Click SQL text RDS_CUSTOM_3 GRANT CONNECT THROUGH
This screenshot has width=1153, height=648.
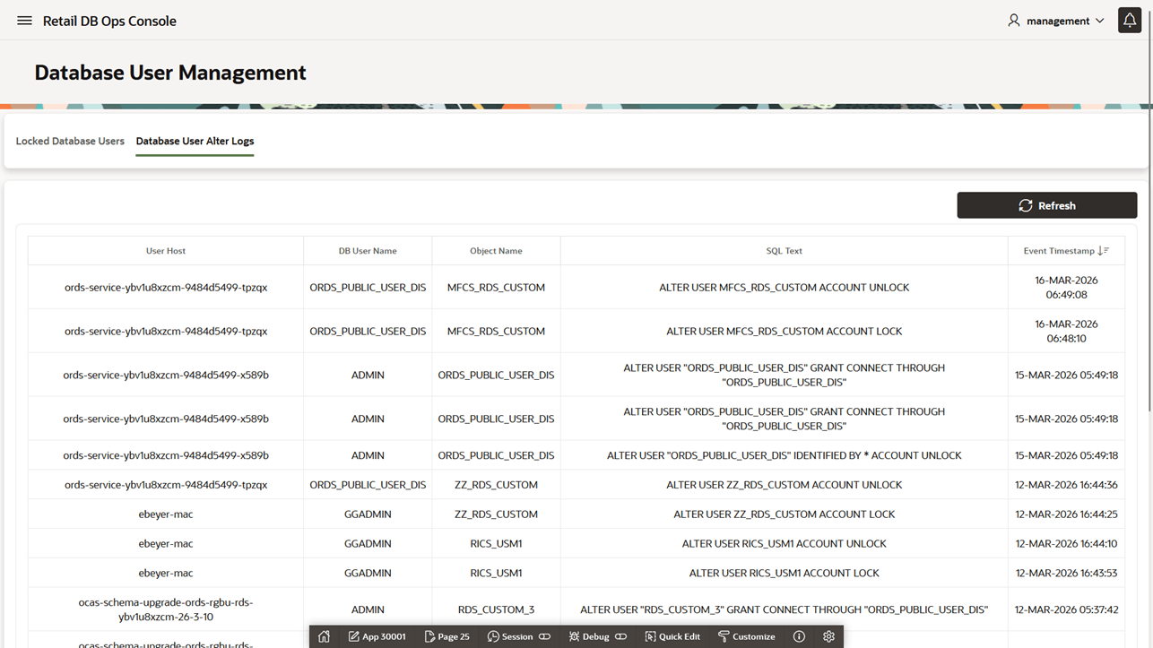[x=784, y=609]
